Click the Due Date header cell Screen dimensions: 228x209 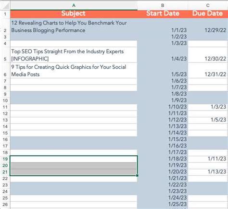click(208, 14)
